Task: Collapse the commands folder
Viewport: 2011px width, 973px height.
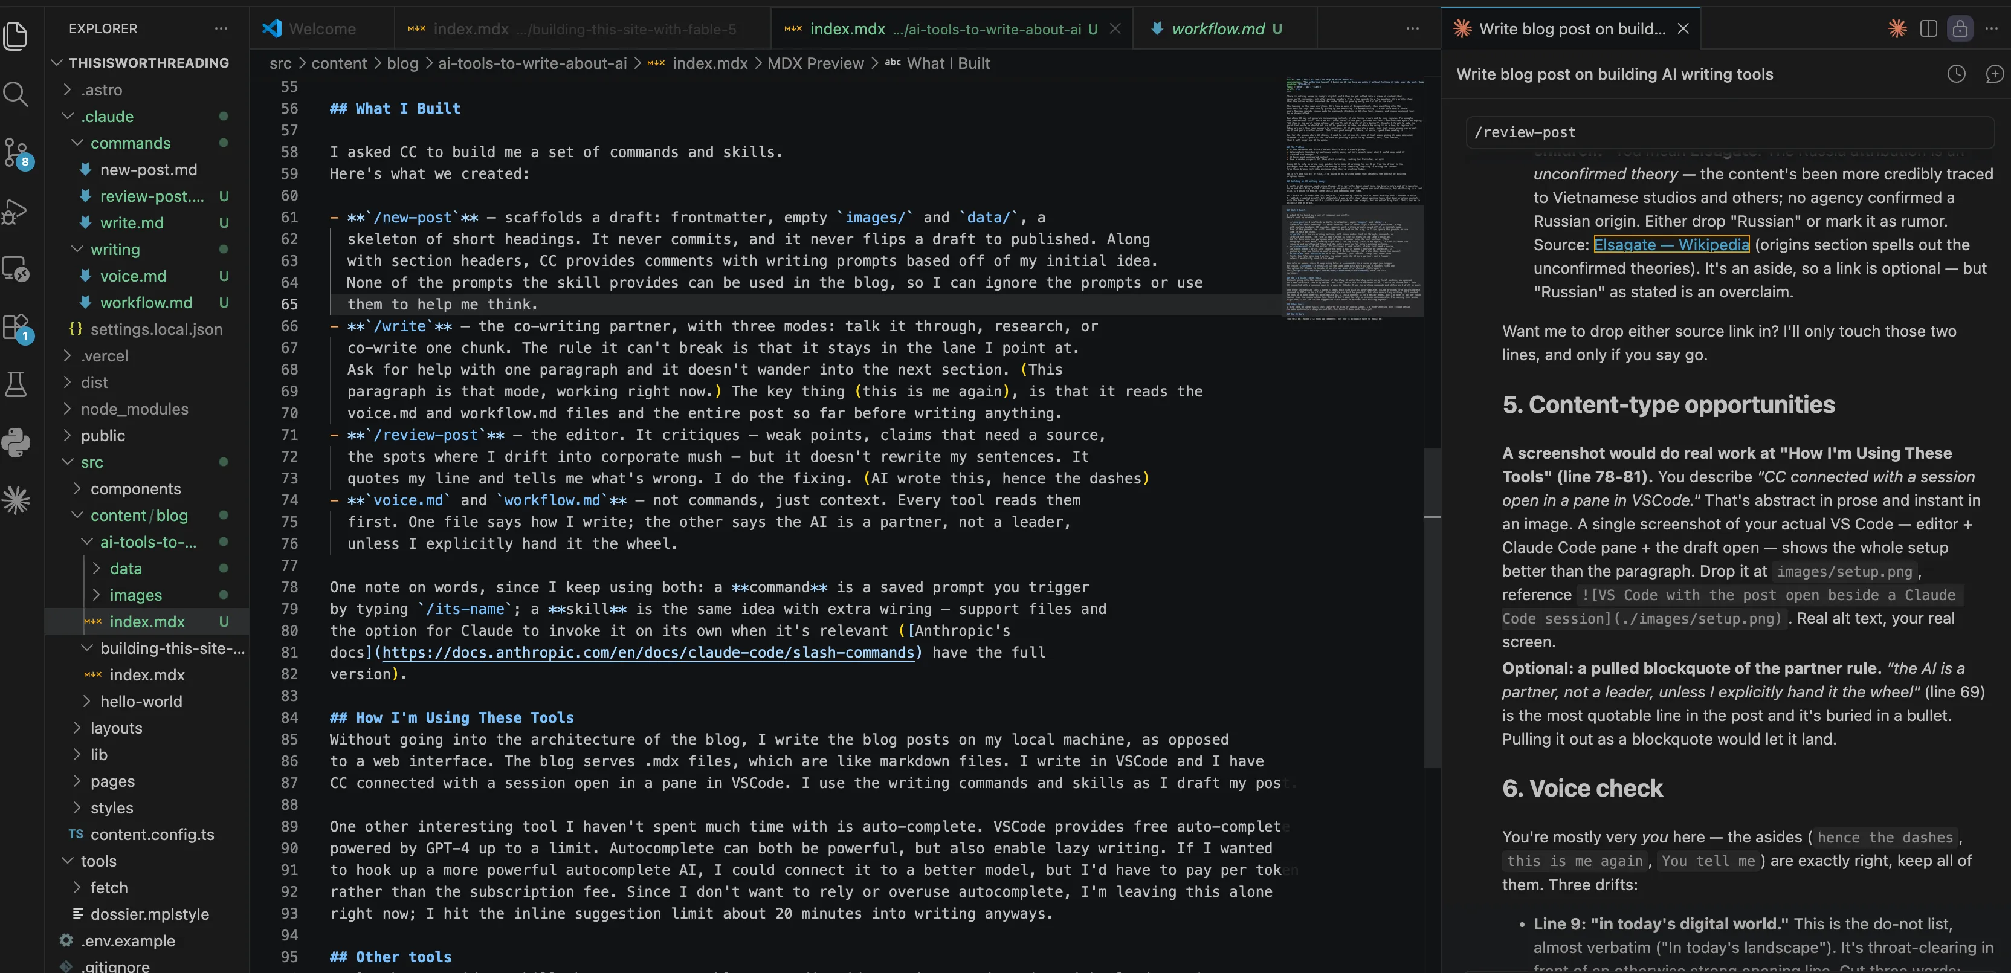Action: coord(147,143)
